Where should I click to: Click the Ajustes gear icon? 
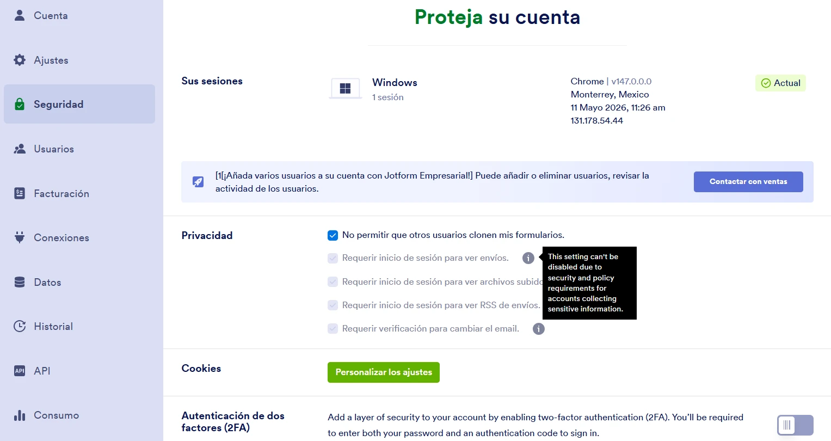click(x=20, y=60)
